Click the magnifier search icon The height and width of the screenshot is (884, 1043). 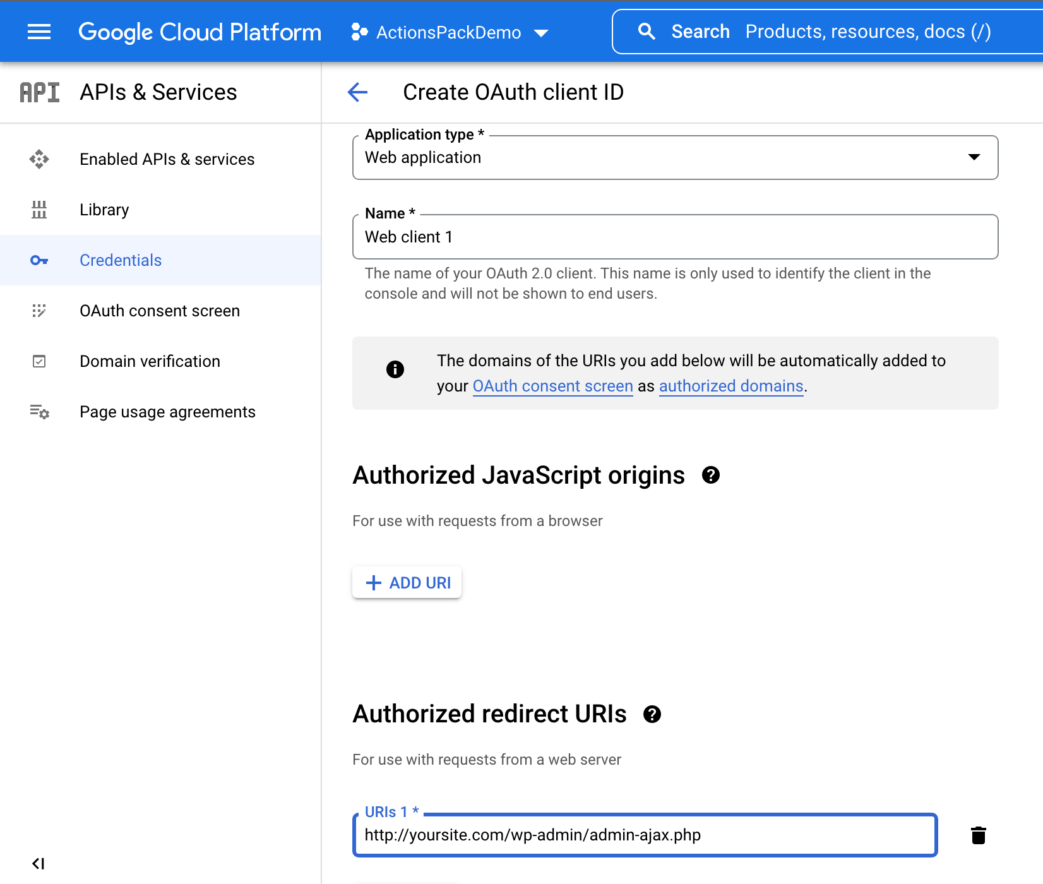tap(646, 32)
